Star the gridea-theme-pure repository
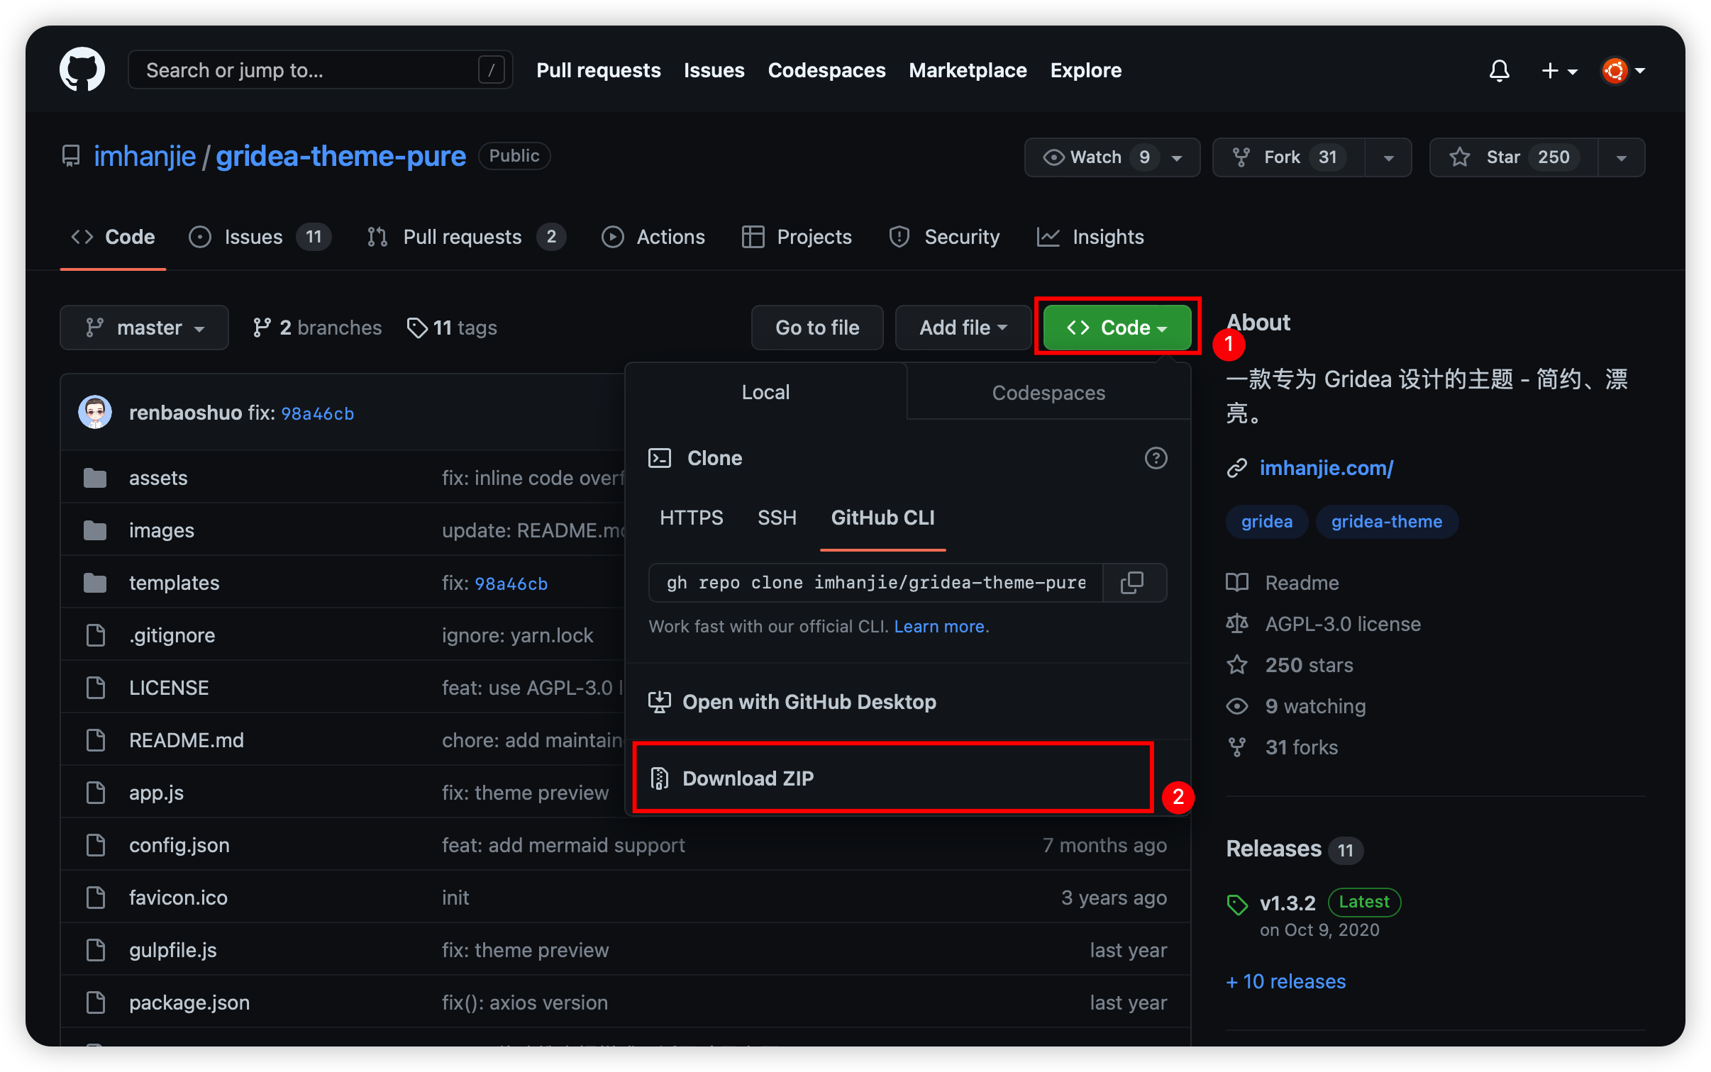 (1514, 157)
